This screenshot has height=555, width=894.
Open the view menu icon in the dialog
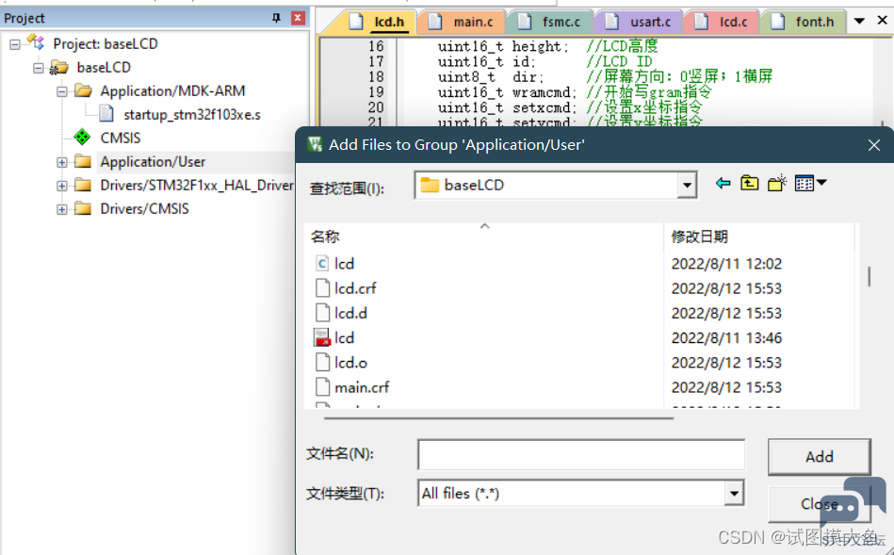tap(810, 183)
